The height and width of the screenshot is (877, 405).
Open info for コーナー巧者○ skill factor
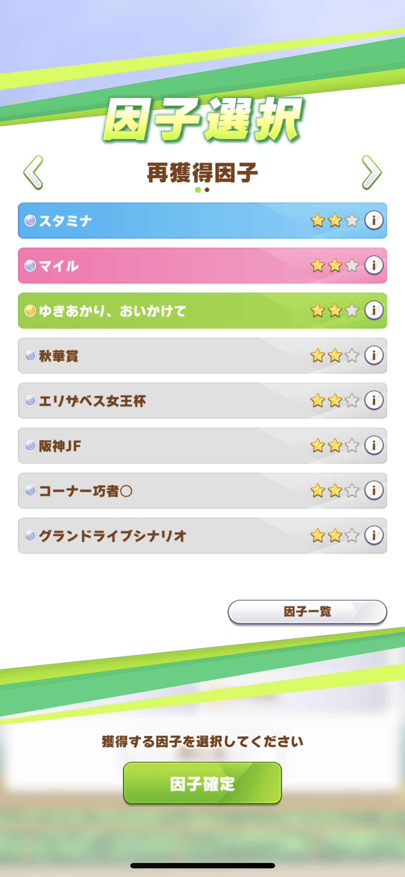click(374, 490)
